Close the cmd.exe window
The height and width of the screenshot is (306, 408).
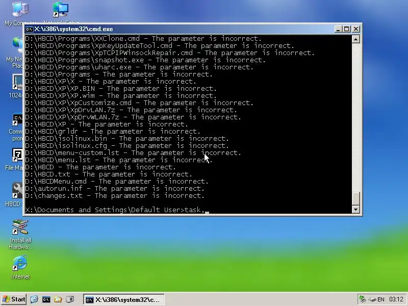(x=355, y=29)
